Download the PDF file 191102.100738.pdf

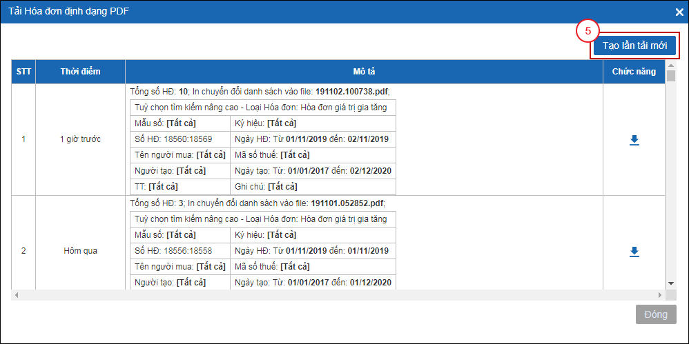634,140
